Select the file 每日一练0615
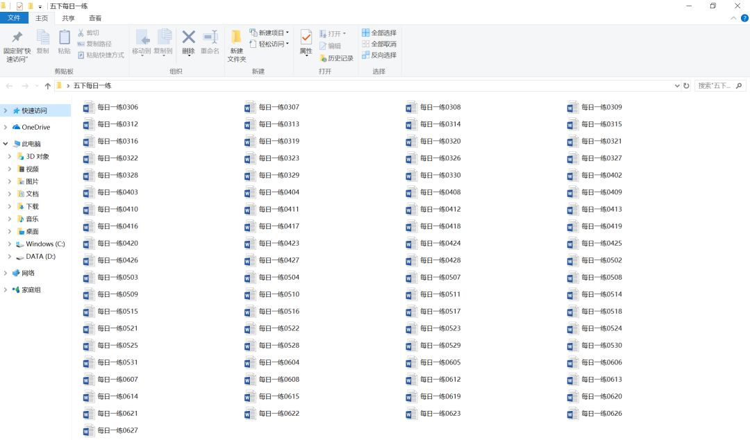750x440 pixels. point(272,396)
